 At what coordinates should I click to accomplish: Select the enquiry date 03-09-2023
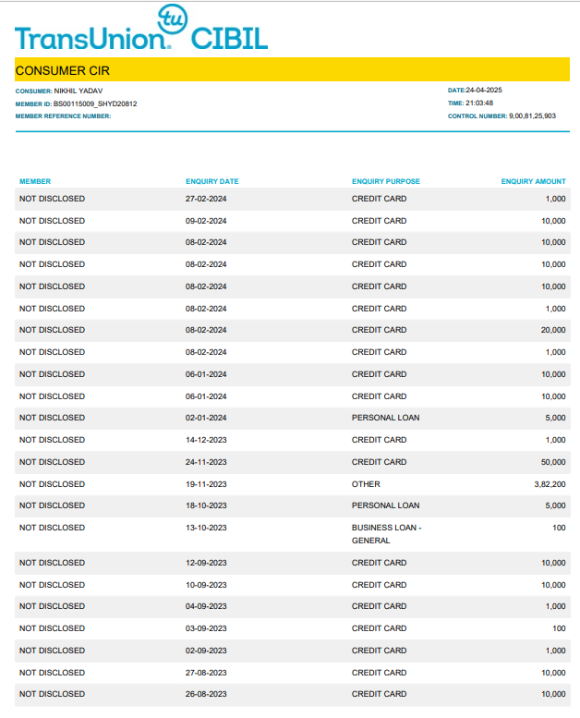click(206, 628)
